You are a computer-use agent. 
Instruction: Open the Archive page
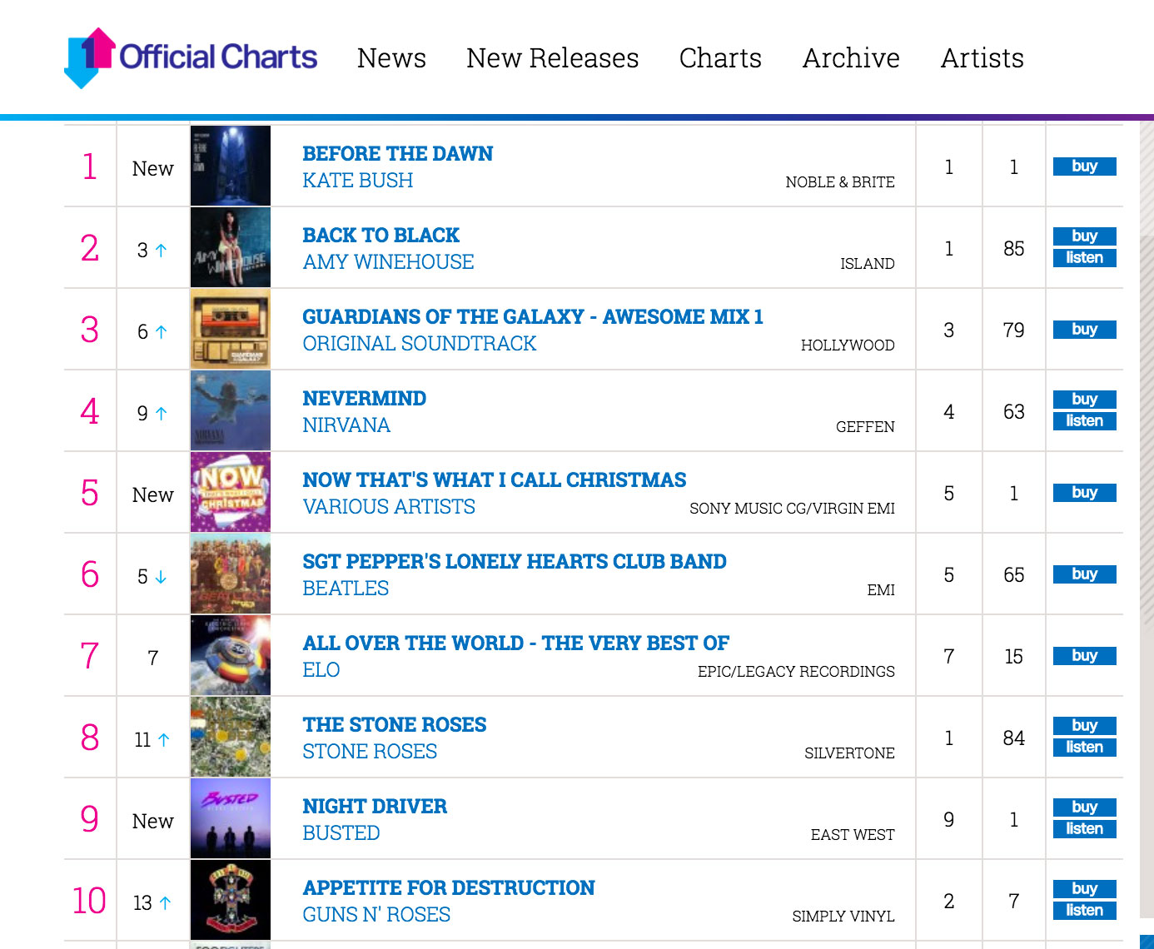click(851, 58)
